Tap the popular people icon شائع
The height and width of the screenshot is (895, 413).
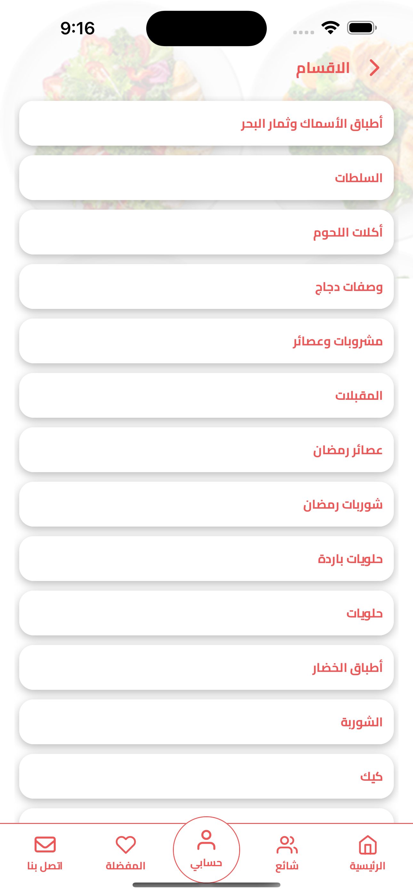pos(287,845)
